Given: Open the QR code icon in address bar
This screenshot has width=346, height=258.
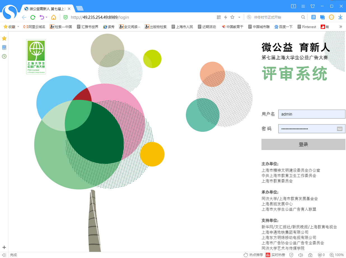Looking at the screenshot, I should tap(219, 17).
